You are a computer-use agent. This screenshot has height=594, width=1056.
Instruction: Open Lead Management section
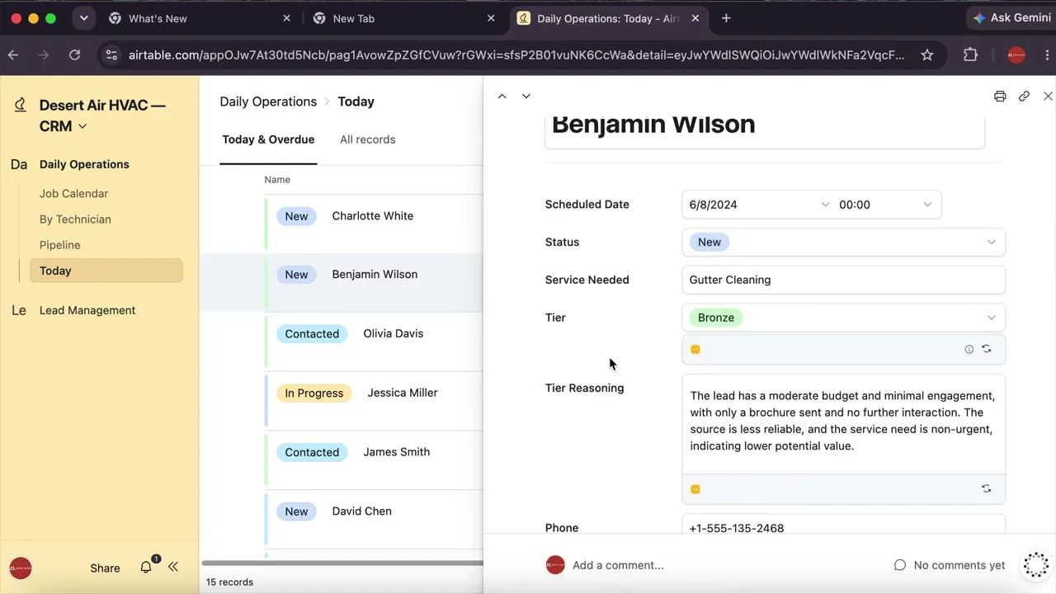(87, 310)
